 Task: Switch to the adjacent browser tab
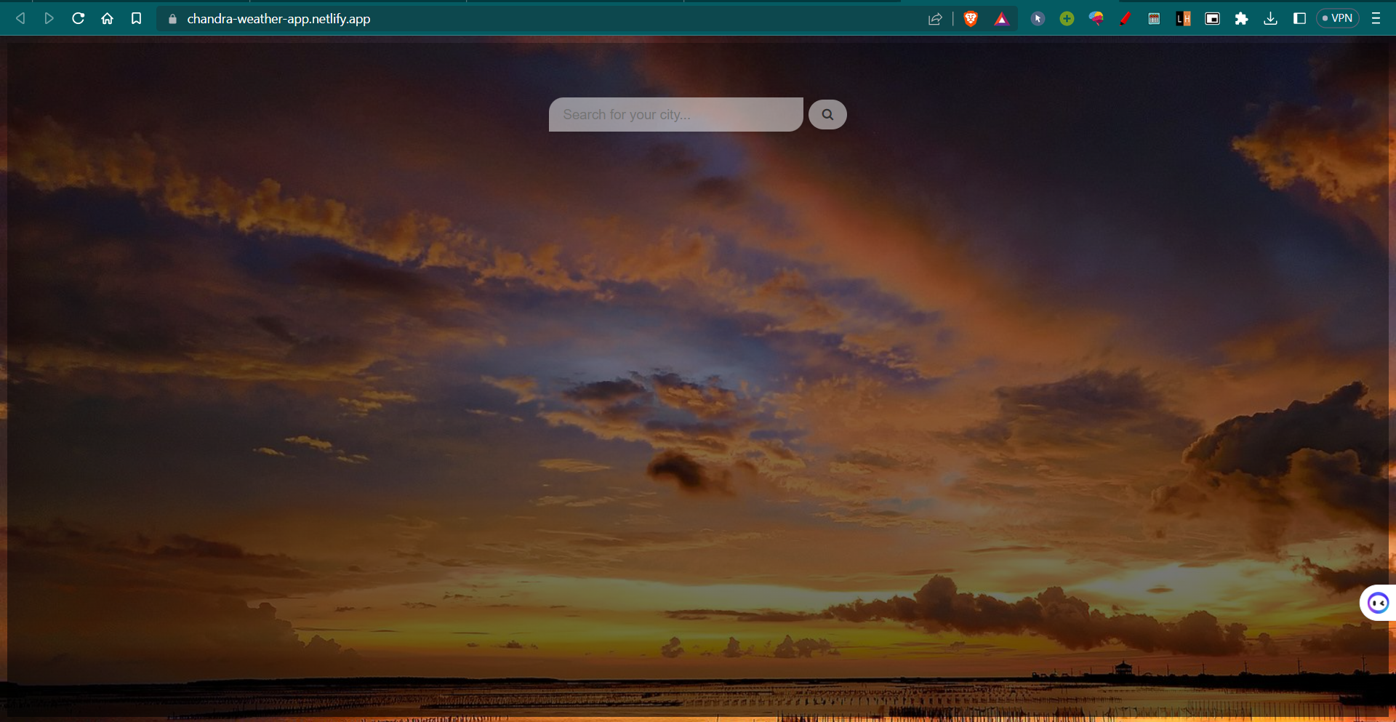[574, 2]
